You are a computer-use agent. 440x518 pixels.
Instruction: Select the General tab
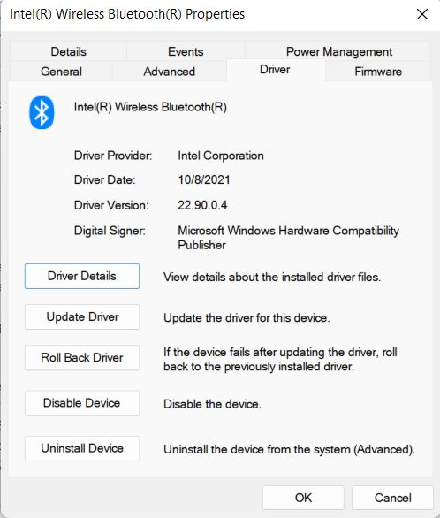(x=61, y=72)
